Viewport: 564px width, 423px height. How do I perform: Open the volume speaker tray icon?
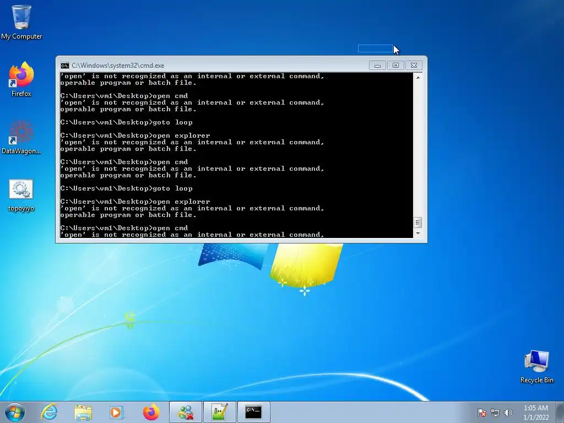click(x=508, y=413)
